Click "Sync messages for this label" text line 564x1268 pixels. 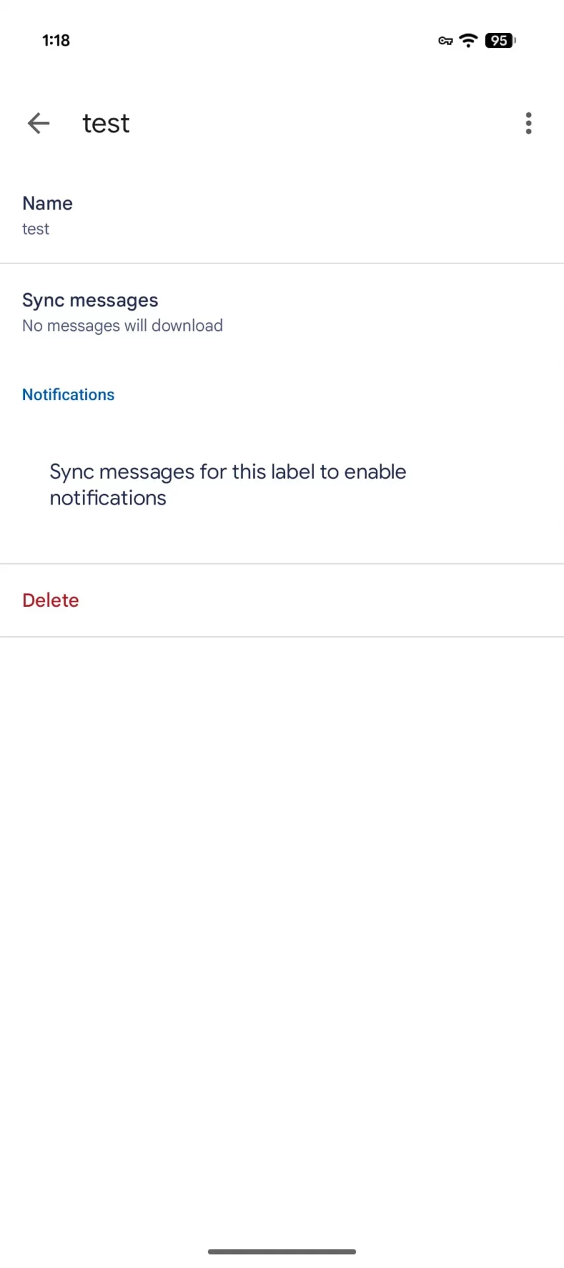point(228,472)
